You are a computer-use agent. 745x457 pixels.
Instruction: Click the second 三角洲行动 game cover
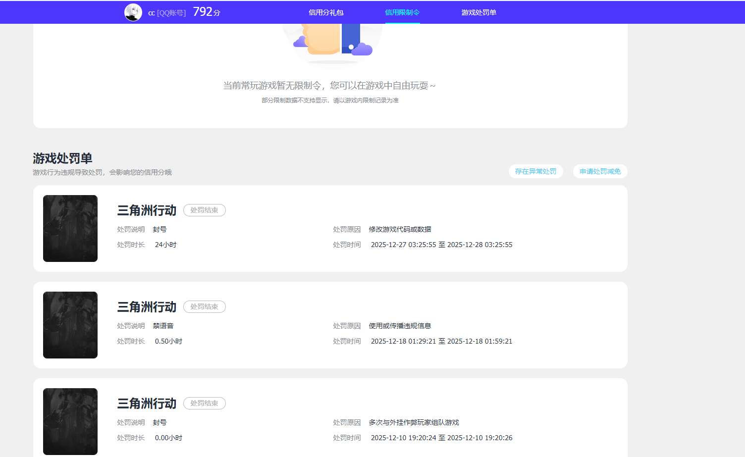tap(70, 325)
